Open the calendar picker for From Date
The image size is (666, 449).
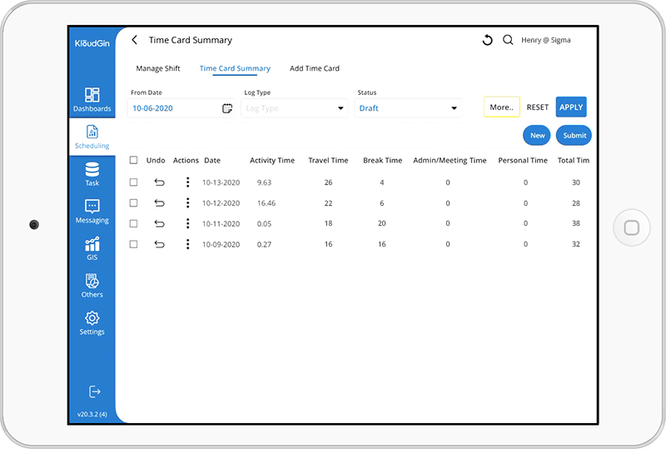pyautogui.click(x=227, y=108)
